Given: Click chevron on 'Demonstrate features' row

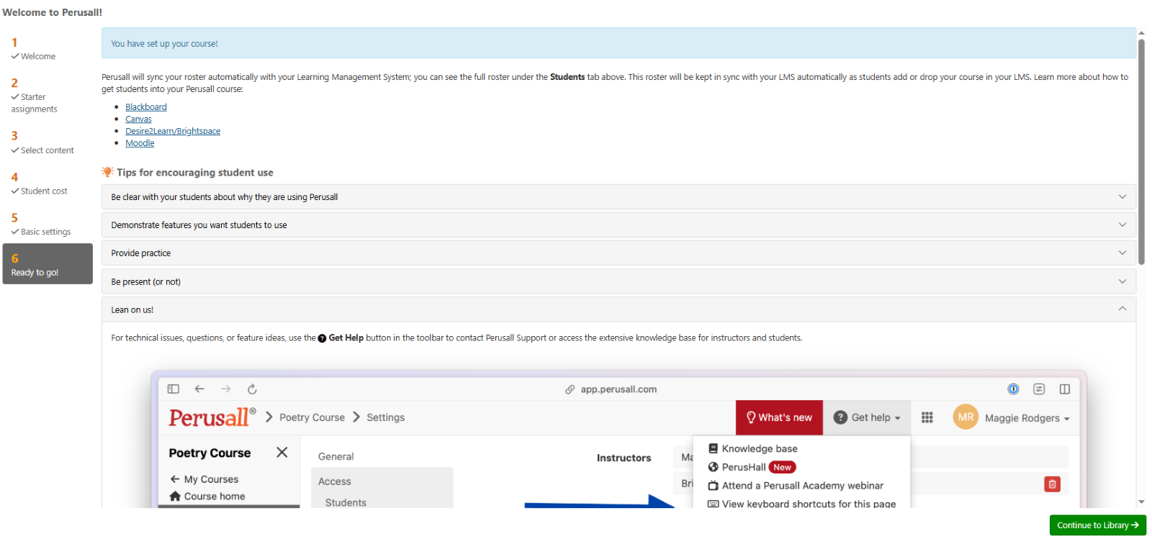Looking at the screenshot, I should pos(1122,225).
